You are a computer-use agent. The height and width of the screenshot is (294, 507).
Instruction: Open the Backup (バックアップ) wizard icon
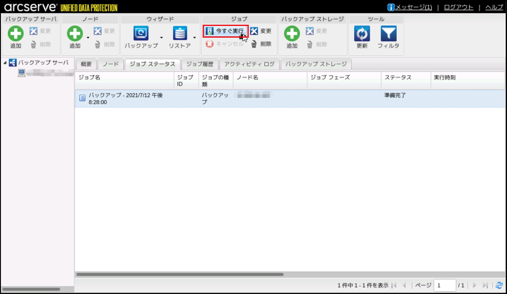[x=141, y=34]
